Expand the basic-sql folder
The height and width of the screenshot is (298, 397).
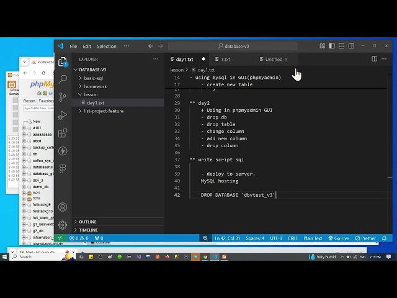pos(94,78)
